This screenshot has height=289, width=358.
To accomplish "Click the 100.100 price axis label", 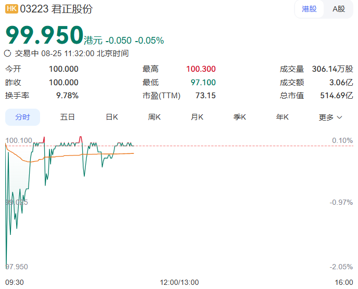I will (19, 140).
